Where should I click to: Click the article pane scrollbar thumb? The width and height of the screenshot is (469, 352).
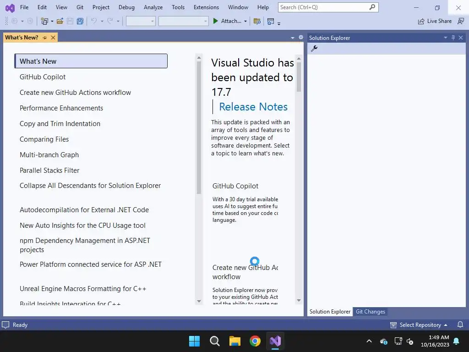click(x=299, y=77)
